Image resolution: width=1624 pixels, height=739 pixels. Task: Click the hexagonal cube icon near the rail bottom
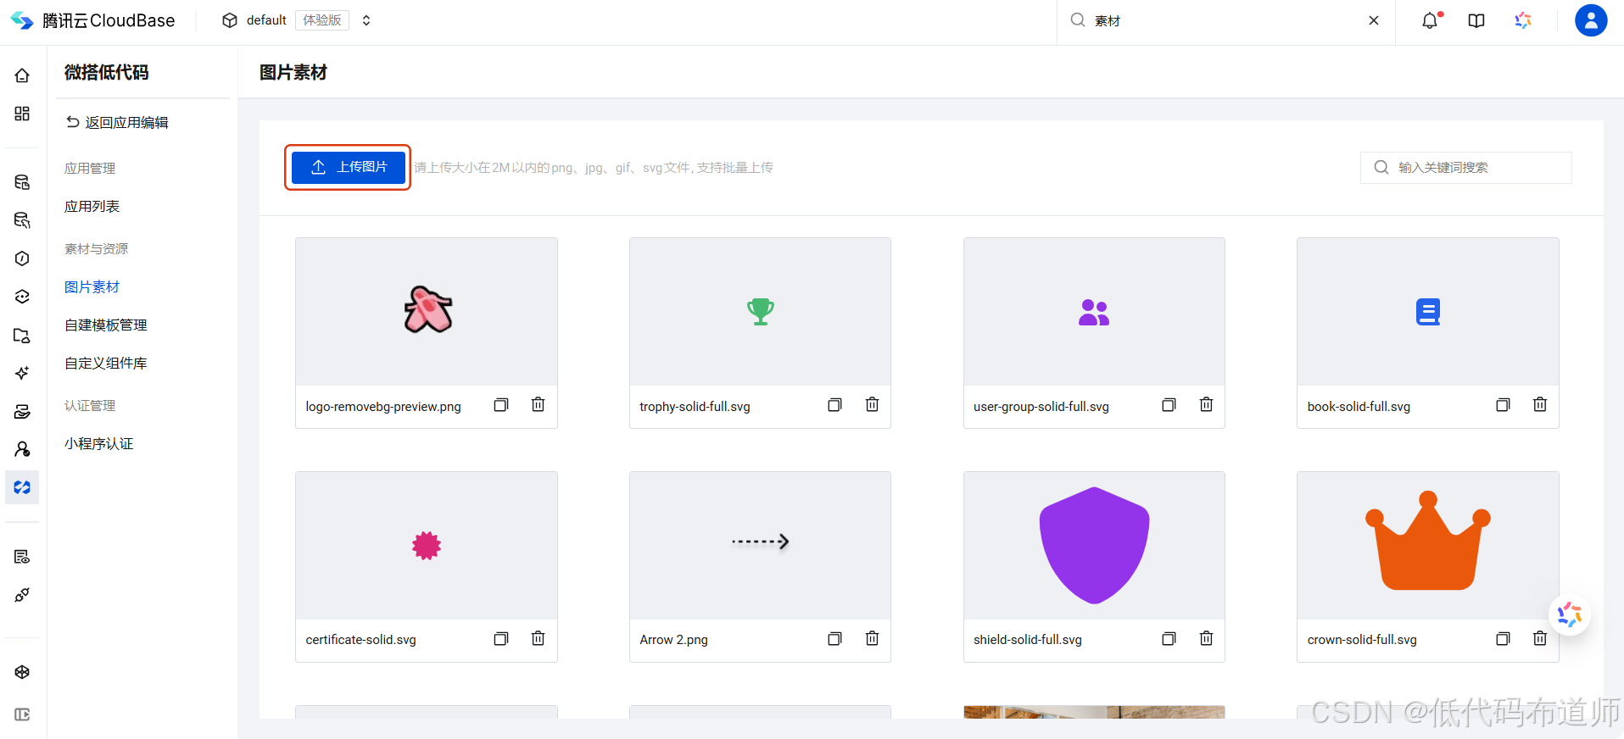(x=22, y=672)
